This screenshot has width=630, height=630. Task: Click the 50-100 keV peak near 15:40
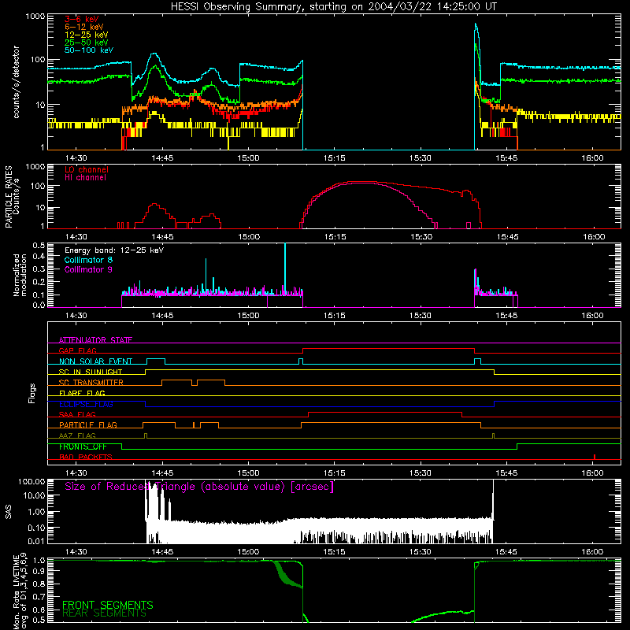pos(476,26)
